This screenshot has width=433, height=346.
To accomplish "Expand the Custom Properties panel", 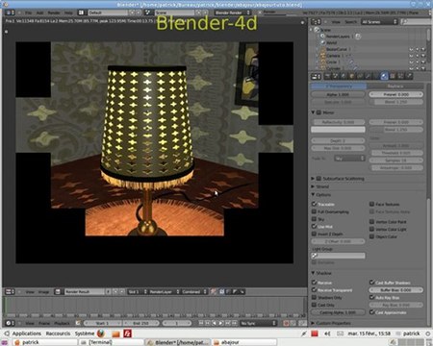I will tap(313, 323).
